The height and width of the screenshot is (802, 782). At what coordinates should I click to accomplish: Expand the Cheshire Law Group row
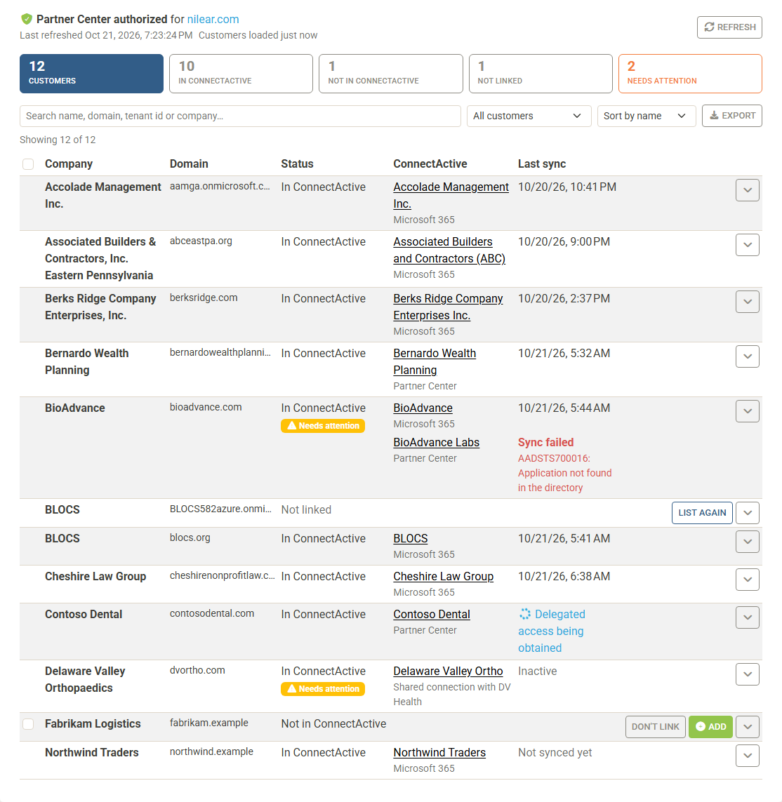click(747, 580)
